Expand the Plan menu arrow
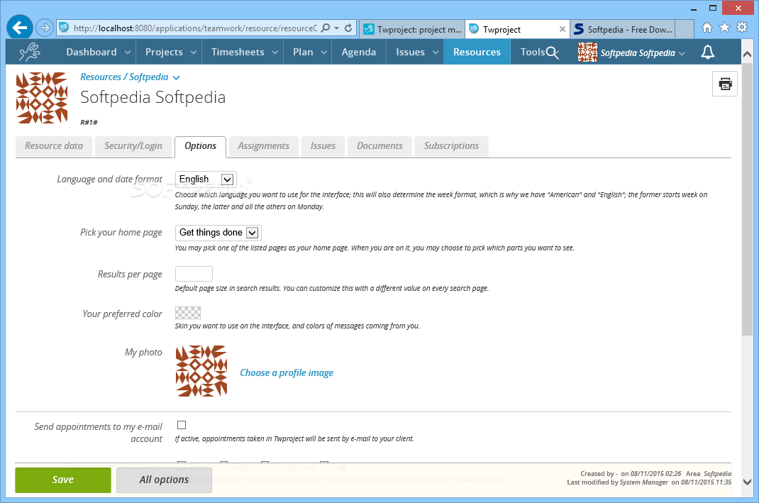759x503 pixels. 324,52
